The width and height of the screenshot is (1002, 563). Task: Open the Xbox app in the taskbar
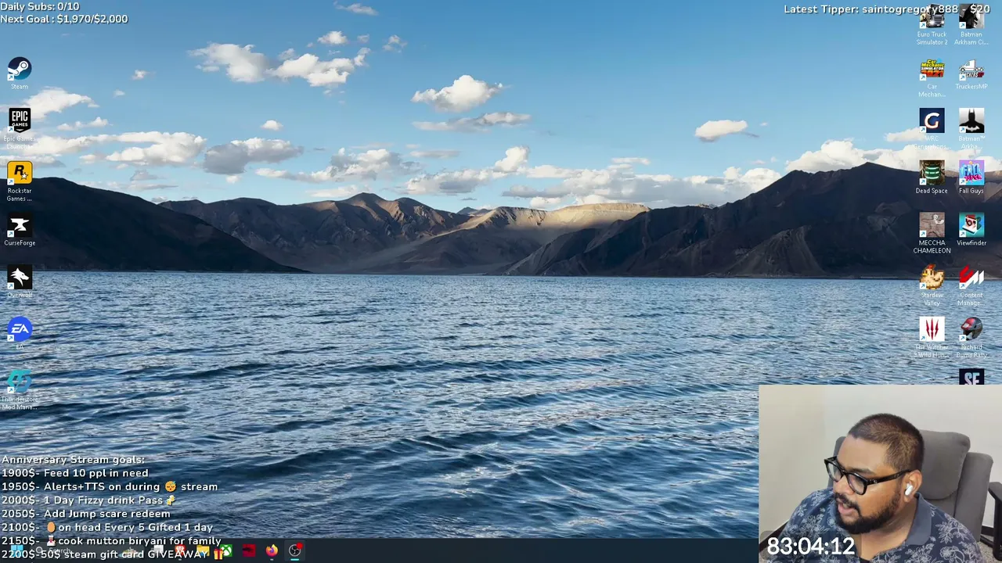point(225,551)
